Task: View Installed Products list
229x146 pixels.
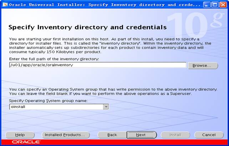Action: (66, 135)
